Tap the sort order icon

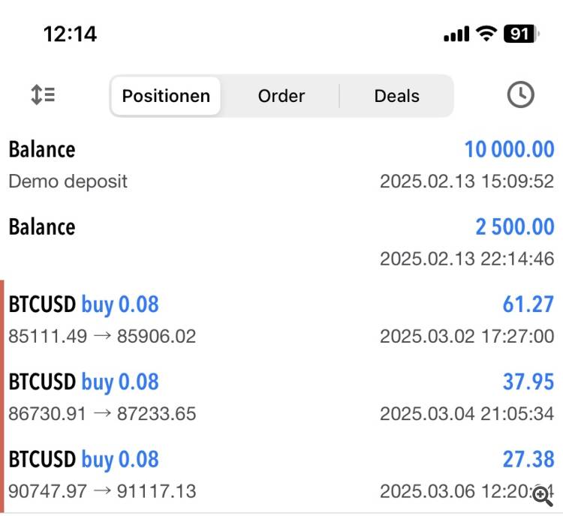pos(43,95)
